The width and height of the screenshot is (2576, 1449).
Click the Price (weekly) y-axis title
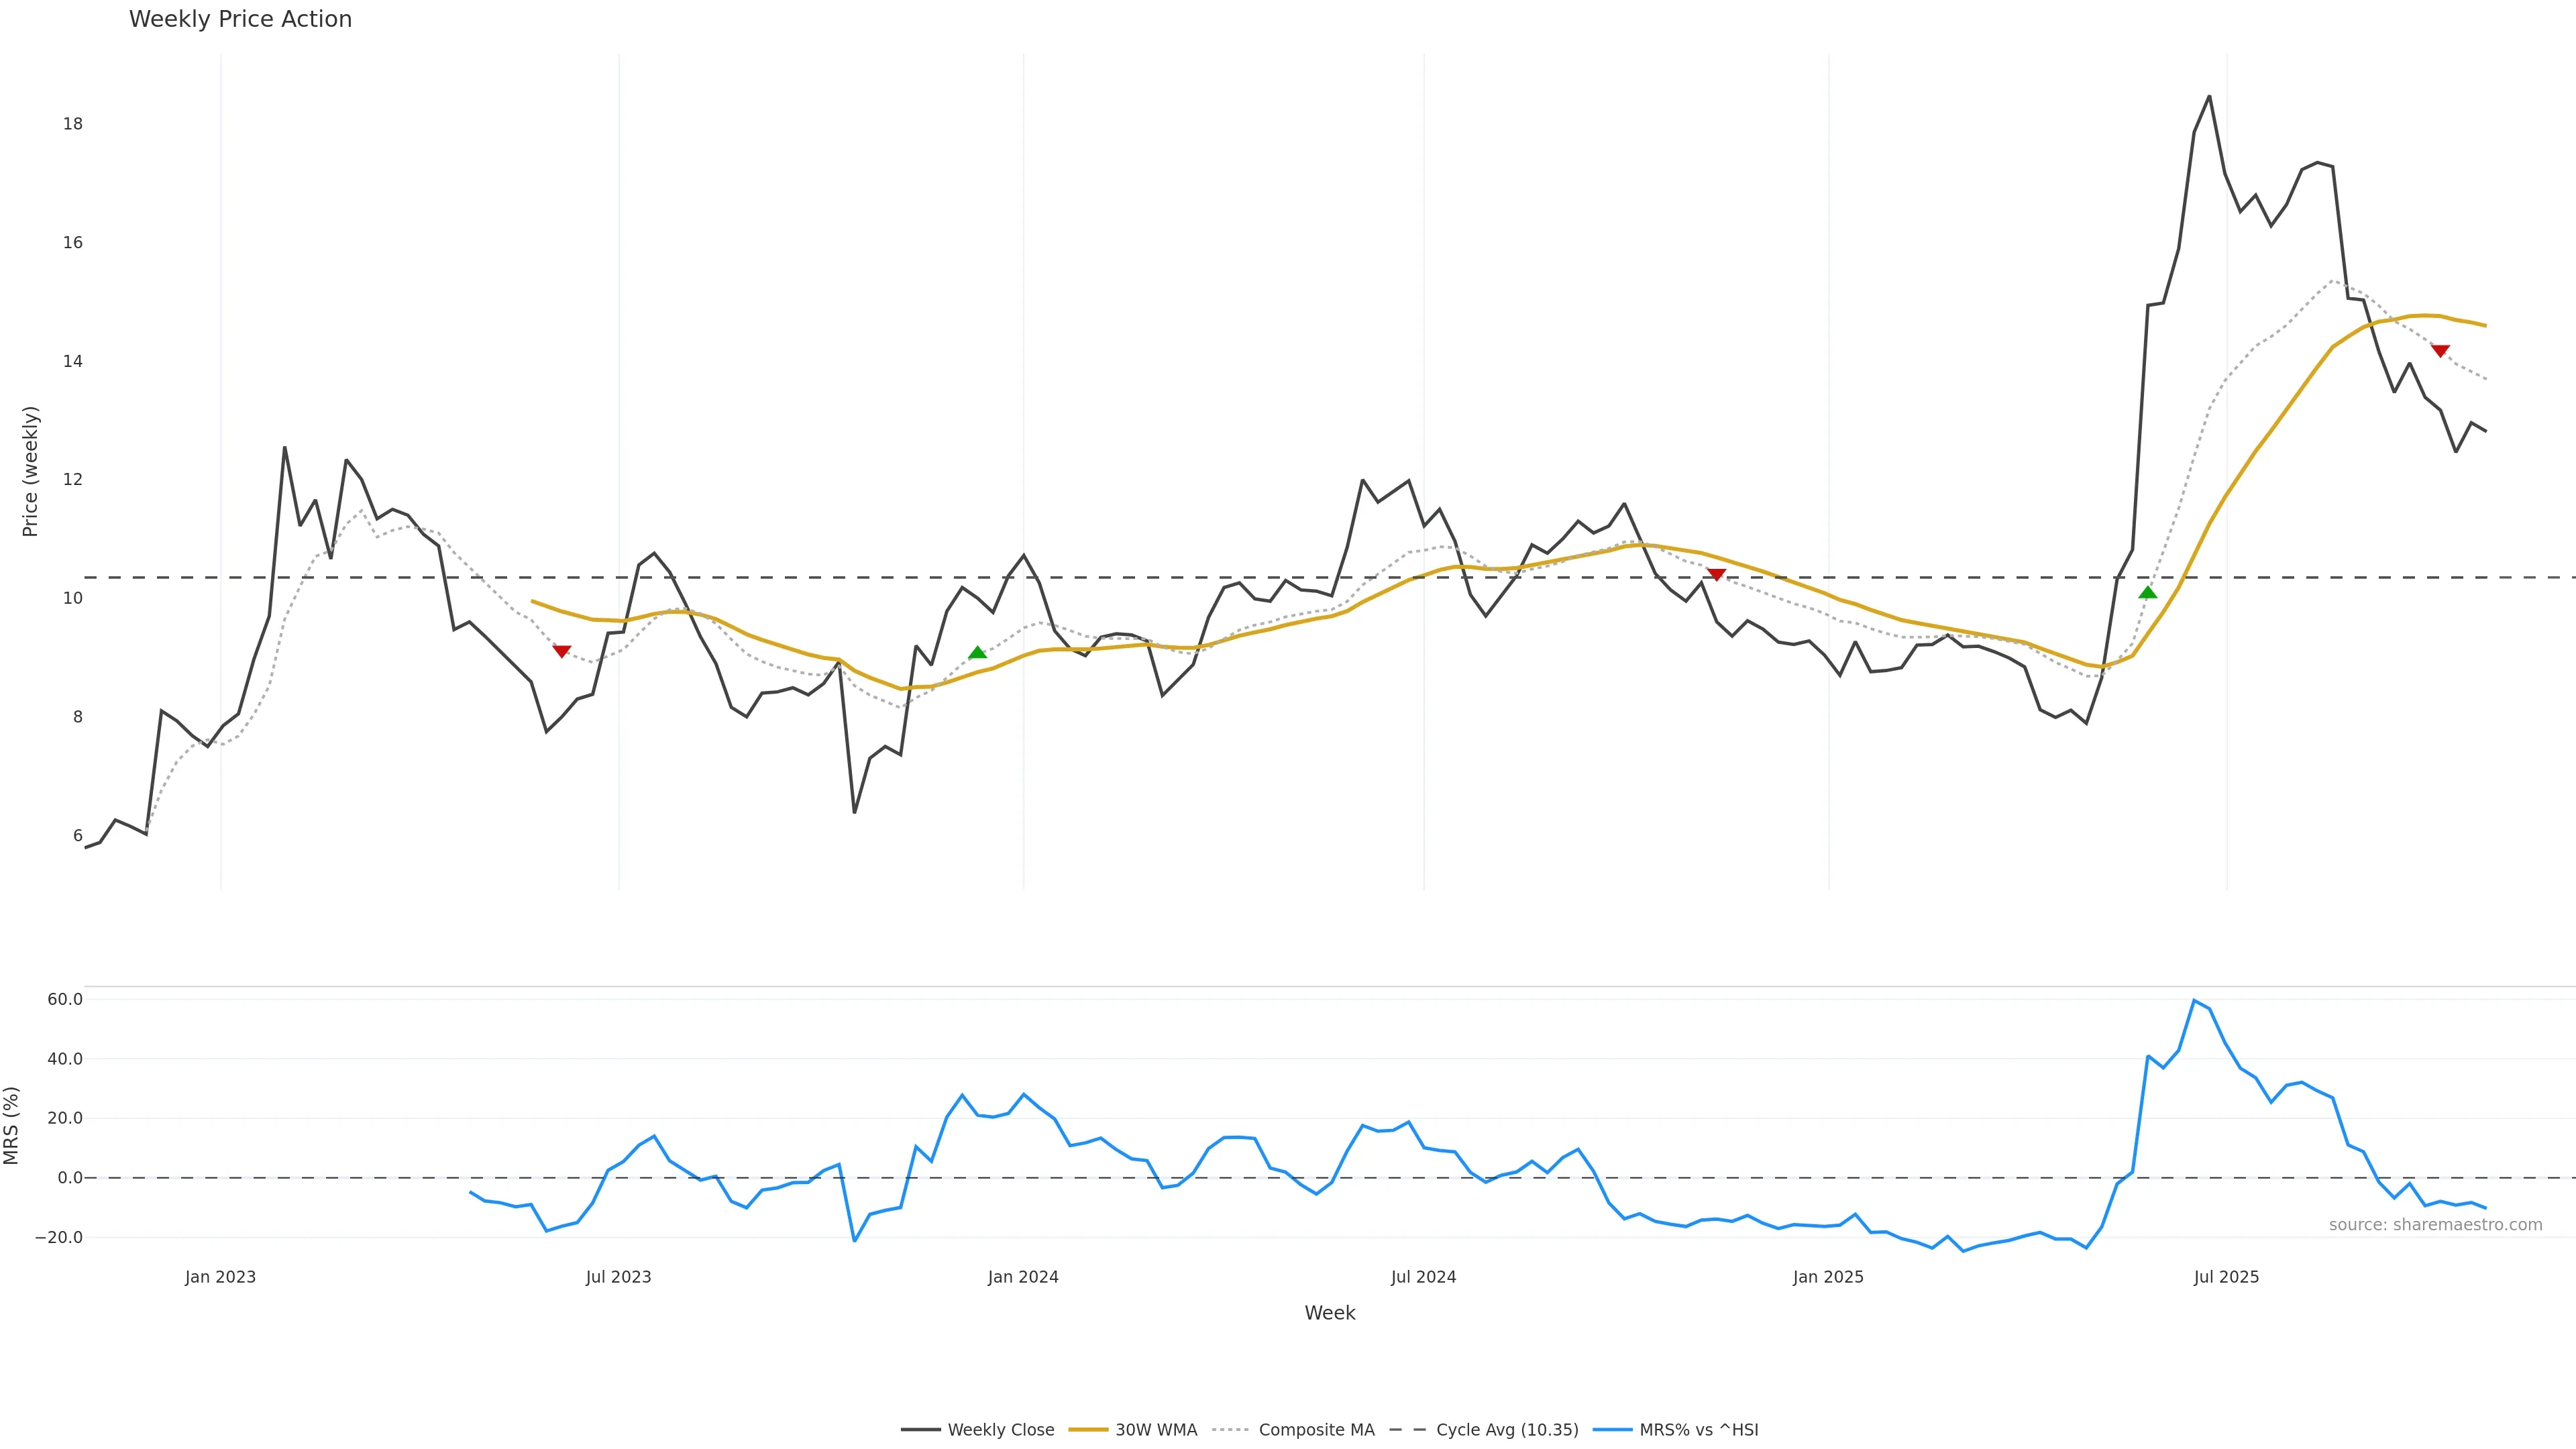30,471
